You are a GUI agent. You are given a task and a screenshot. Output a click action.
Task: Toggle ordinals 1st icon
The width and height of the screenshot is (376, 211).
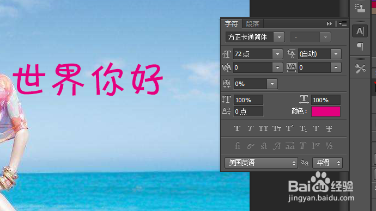coord(316,146)
